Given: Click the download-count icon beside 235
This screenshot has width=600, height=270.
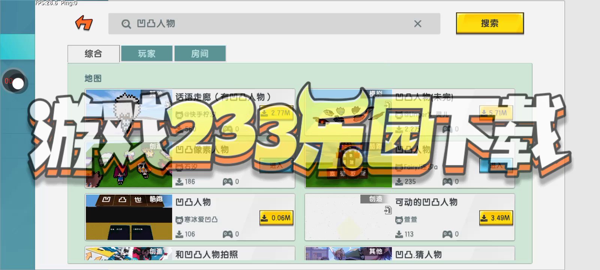Looking at the screenshot, I should (399, 182).
